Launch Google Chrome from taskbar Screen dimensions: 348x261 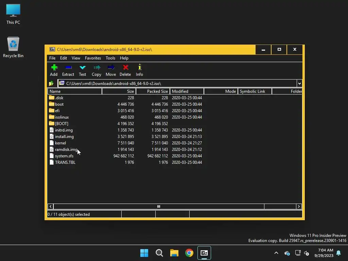click(189, 253)
